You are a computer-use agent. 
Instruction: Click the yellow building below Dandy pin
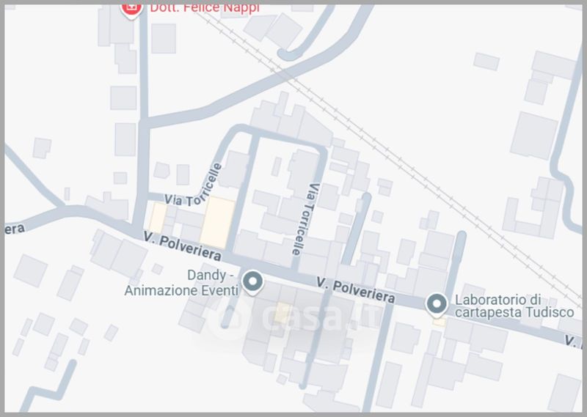pyautogui.click(x=282, y=313)
